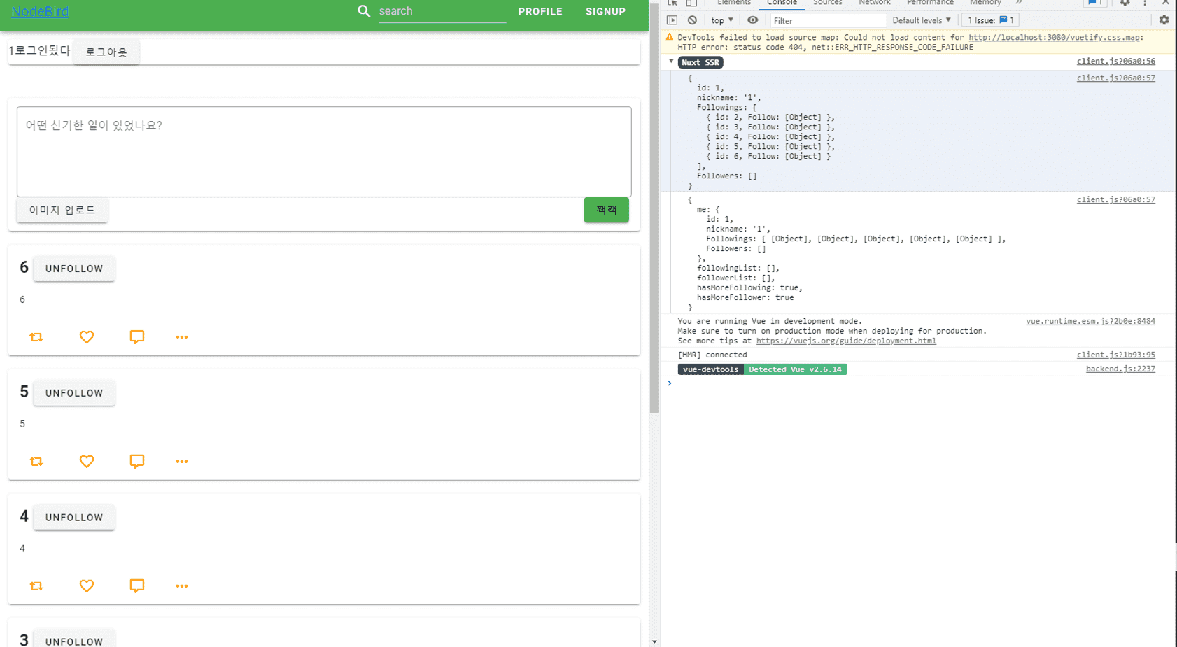This screenshot has height=647, width=1177.
Task: Open the backend.js:2237 source link
Action: tap(1120, 369)
